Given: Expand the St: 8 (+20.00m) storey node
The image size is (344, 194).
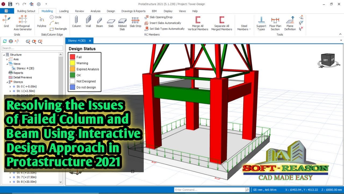Looking at the screenshot, I should 10,182.
